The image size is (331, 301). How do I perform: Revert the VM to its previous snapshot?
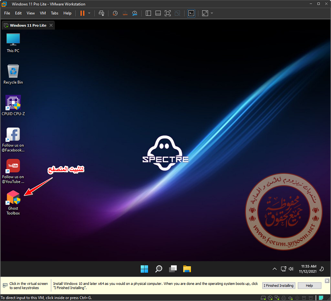(x=125, y=13)
